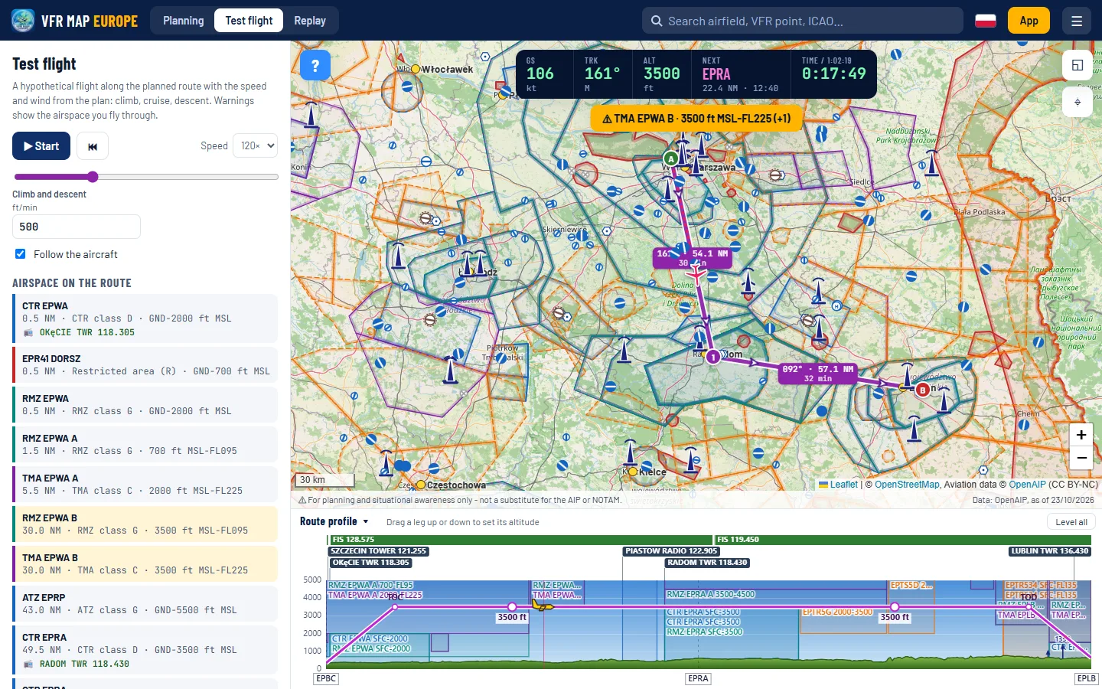
Task: Toggle the map panel layout icon
Action: coord(1078,65)
